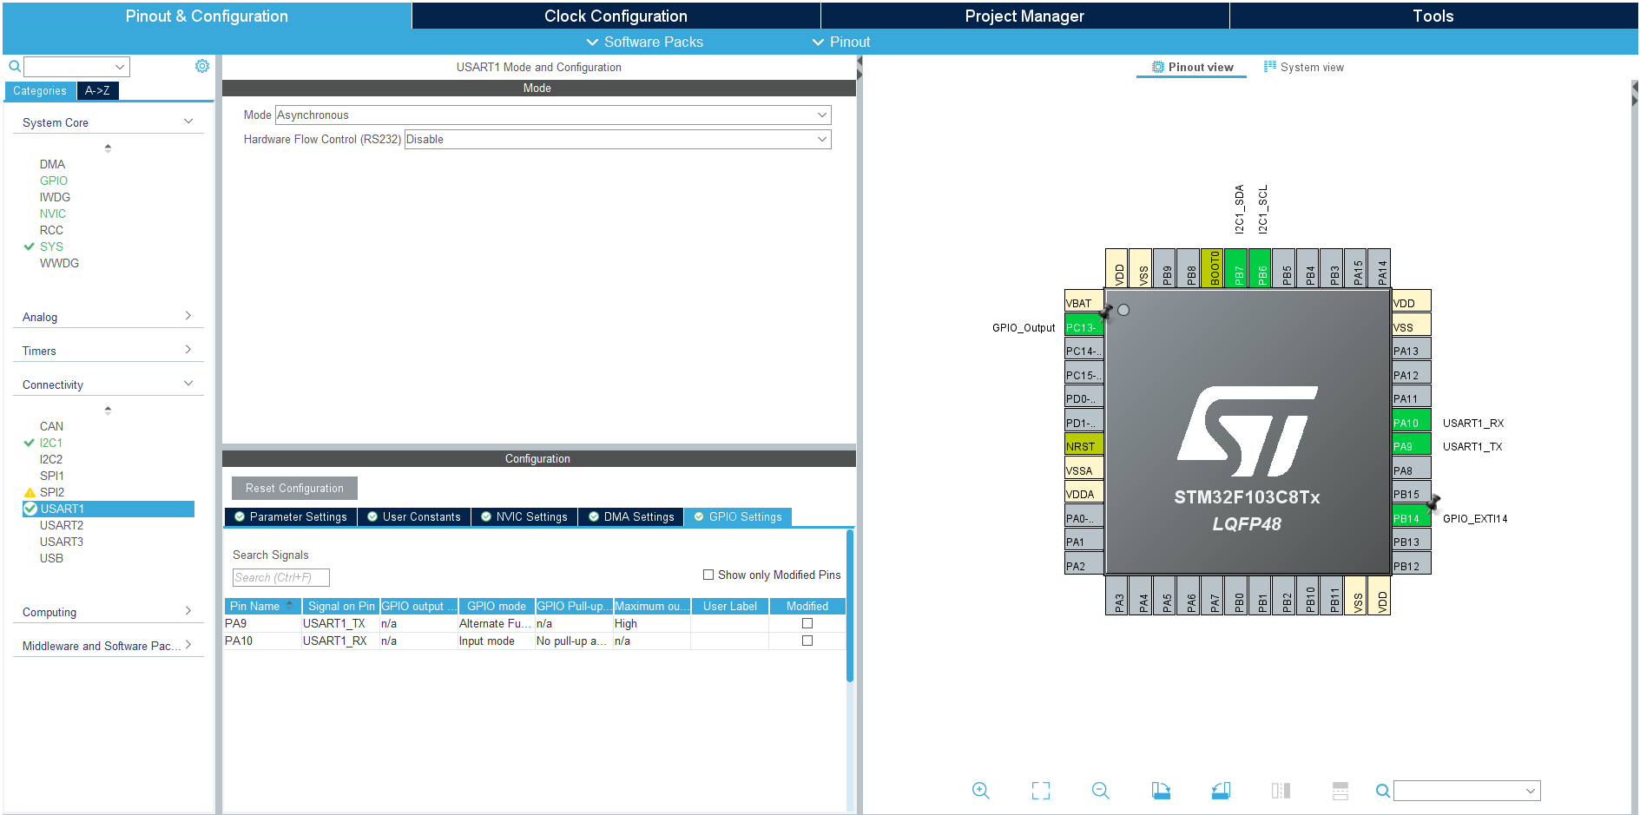Open the category settings gear icon
Viewport: 1640px width, 815px height.
pyautogui.click(x=202, y=66)
